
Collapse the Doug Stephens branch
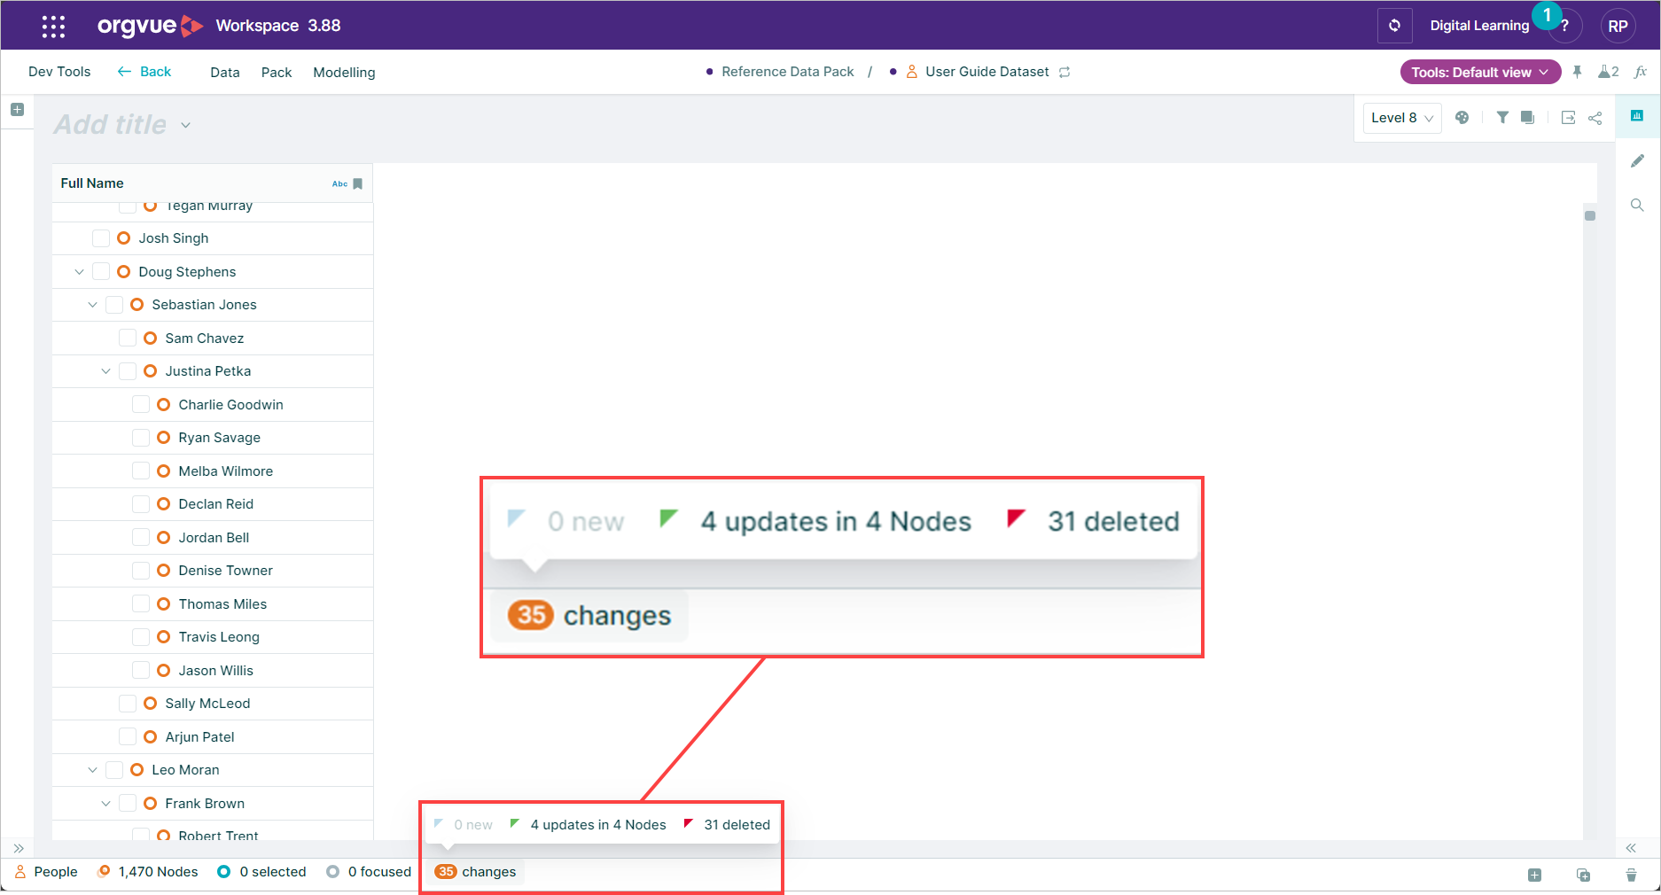click(x=79, y=272)
